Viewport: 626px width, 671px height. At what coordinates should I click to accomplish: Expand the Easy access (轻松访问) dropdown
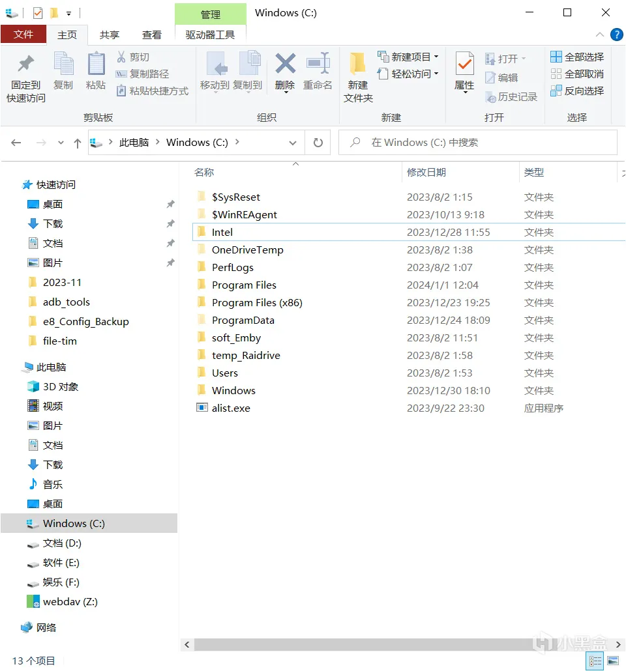point(436,74)
